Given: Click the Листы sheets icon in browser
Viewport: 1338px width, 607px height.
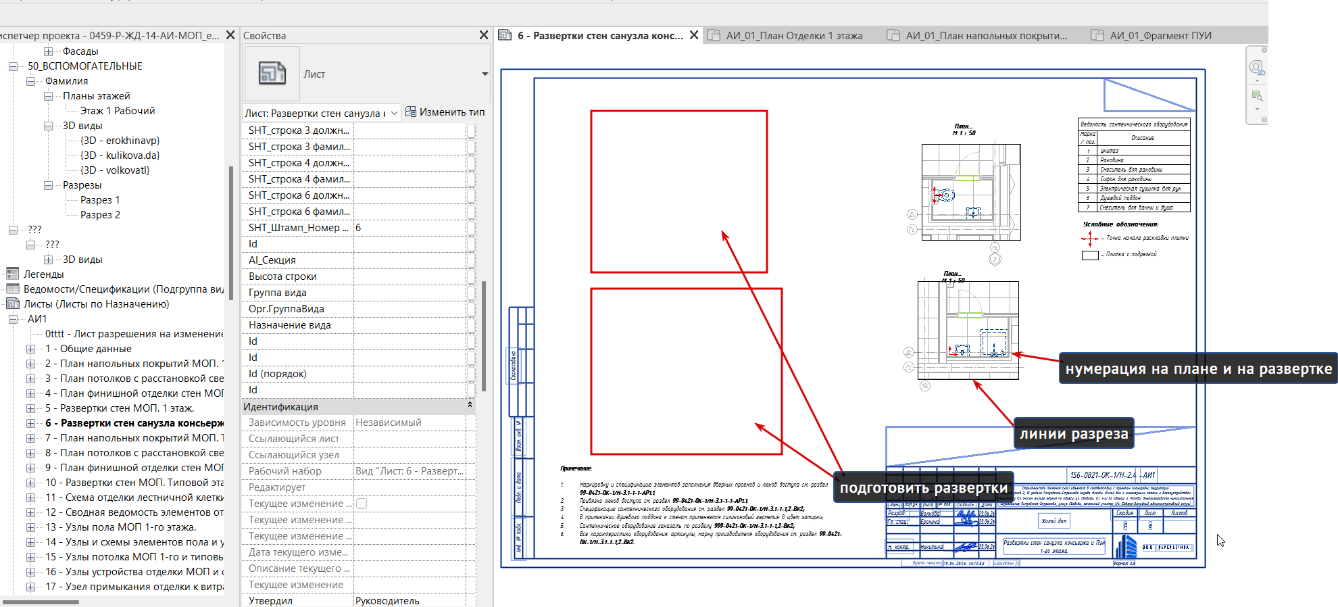Looking at the screenshot, I should pos(12,303).
